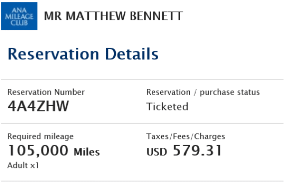Click the word MATTHEW in the name
Viewport: 285px width, 185px height.
click(x=96, y=16)
